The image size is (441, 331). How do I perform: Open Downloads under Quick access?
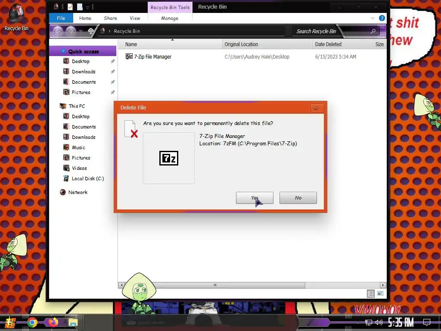[x=84, y=72]
